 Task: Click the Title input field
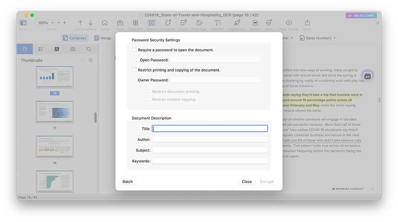(x=210, y=129)
